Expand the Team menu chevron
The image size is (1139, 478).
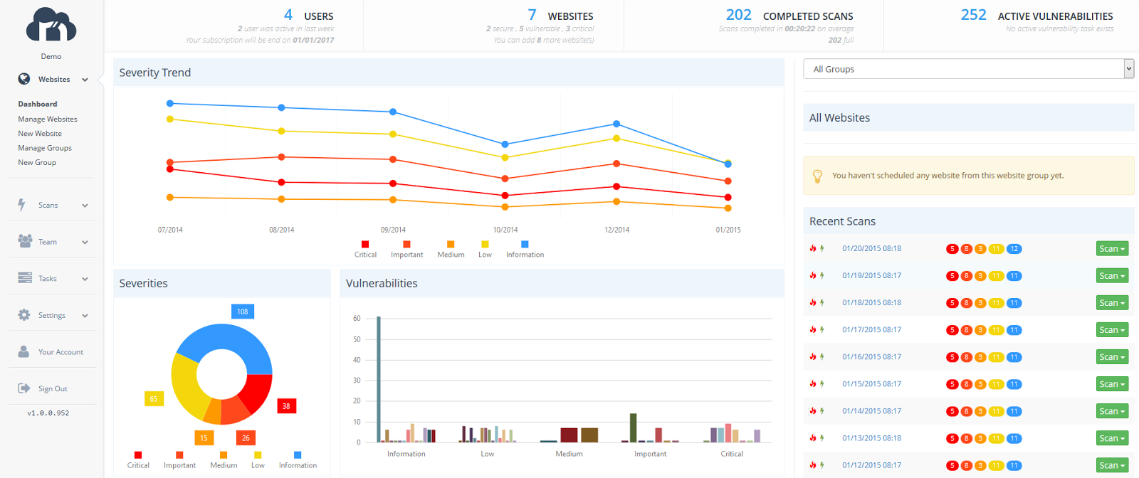pyautogui.click(x=85, y=243)
